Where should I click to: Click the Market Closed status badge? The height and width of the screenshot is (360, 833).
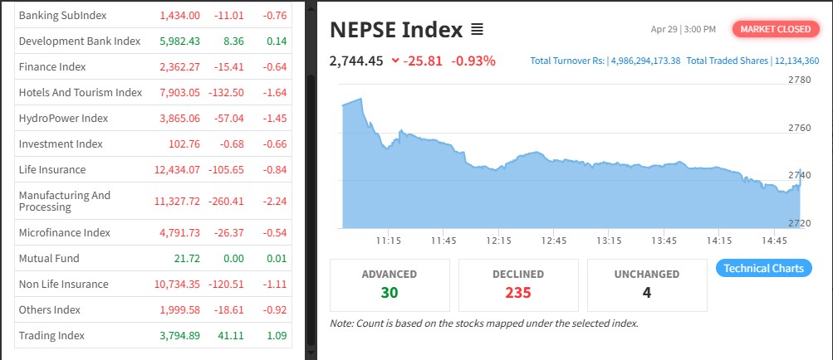775,29
